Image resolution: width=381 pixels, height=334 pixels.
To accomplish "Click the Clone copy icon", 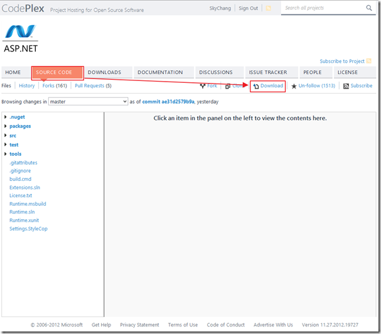I will (228, 86).
